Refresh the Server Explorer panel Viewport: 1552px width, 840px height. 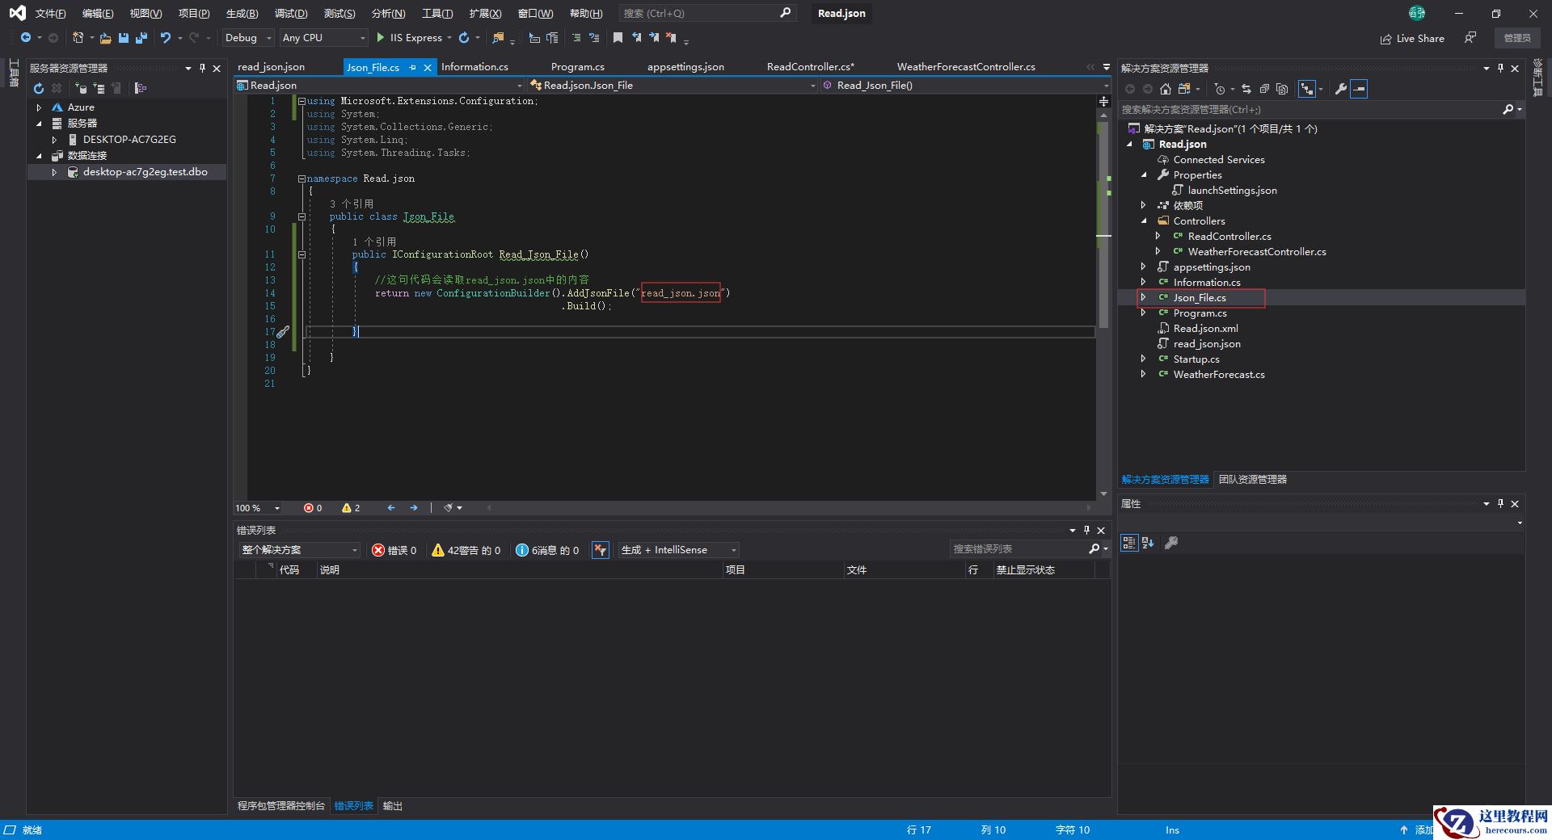[38, 88]
